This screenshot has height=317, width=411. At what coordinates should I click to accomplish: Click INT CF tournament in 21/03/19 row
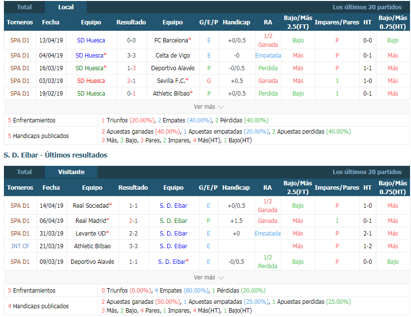[20, 246]
